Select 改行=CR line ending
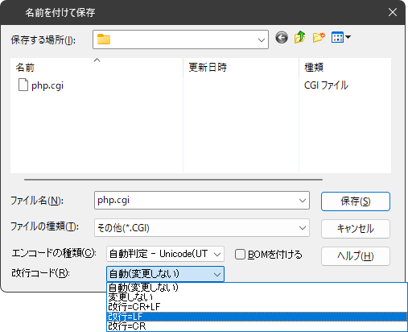 (x=257, y=326)
